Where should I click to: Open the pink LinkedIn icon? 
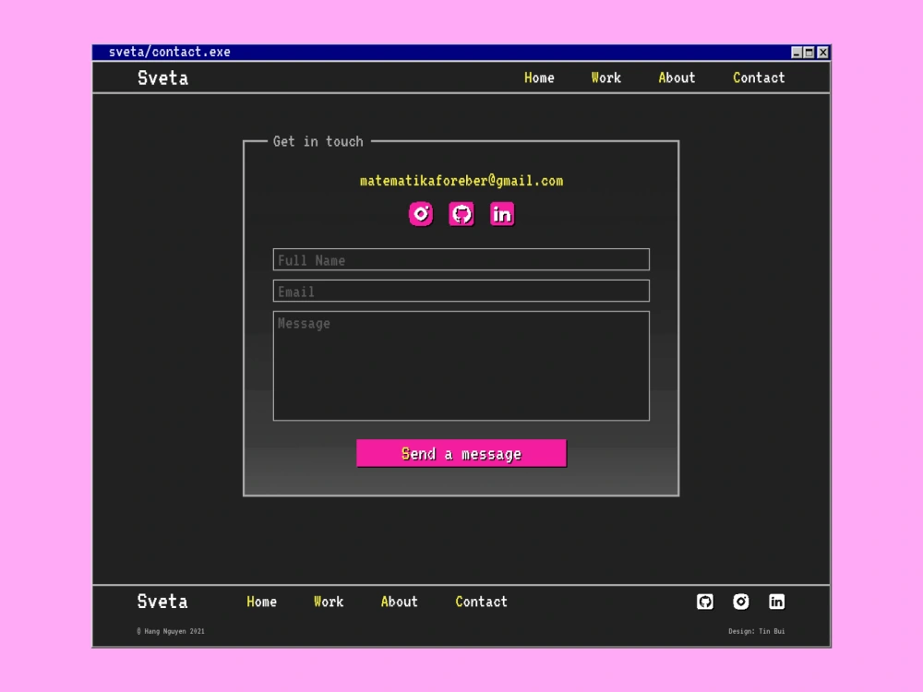[x=502, y=214]
